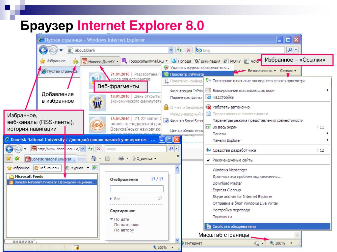The image size is (337, 252).
Task: Open the Панели submenu arrow
Action: click(x=327, y=134)
